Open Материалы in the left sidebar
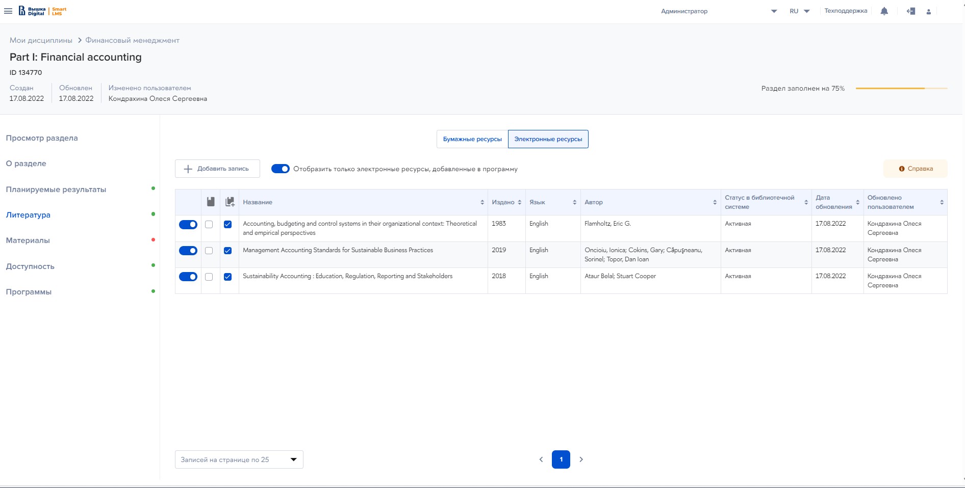This screenshot has height=488, width=965. [x=28, y=240]
